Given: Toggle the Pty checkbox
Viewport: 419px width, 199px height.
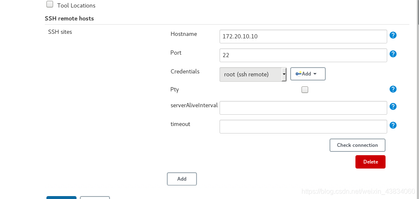Looking at the screenshot, I should [x=304, y=90].
